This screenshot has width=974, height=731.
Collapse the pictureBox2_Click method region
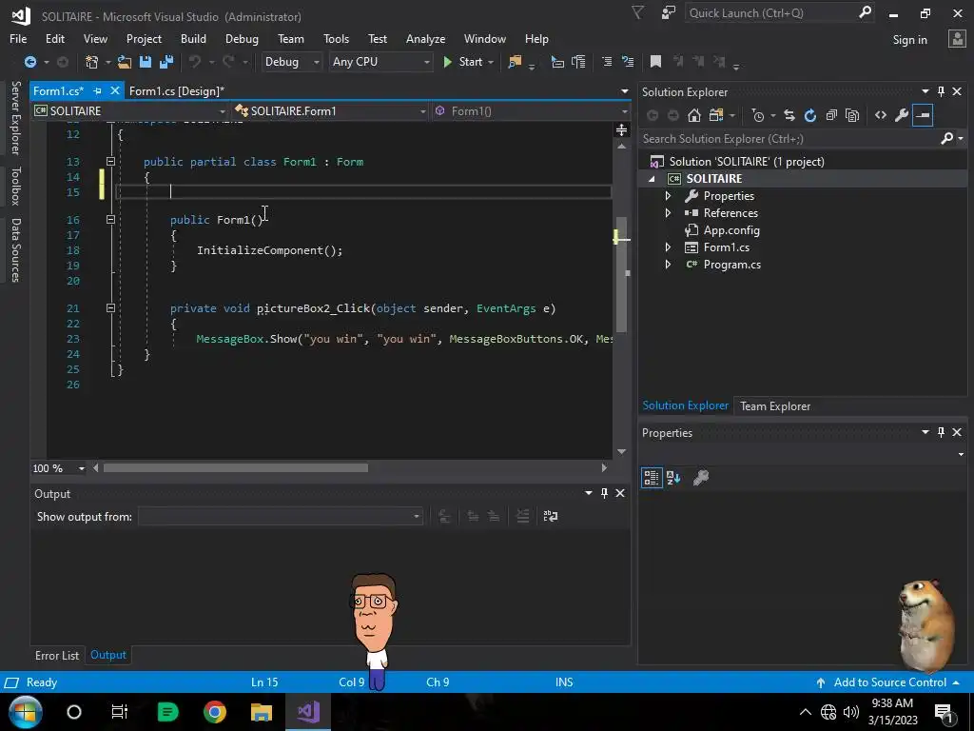coord(110,308)
